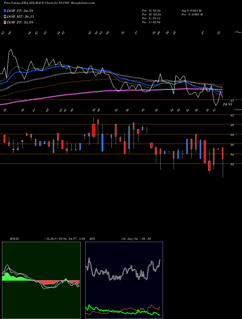This screenshot has width=242, height=319.
Task: Select the 'DOW MT: 36.11' label
Action: pos(20,17)
